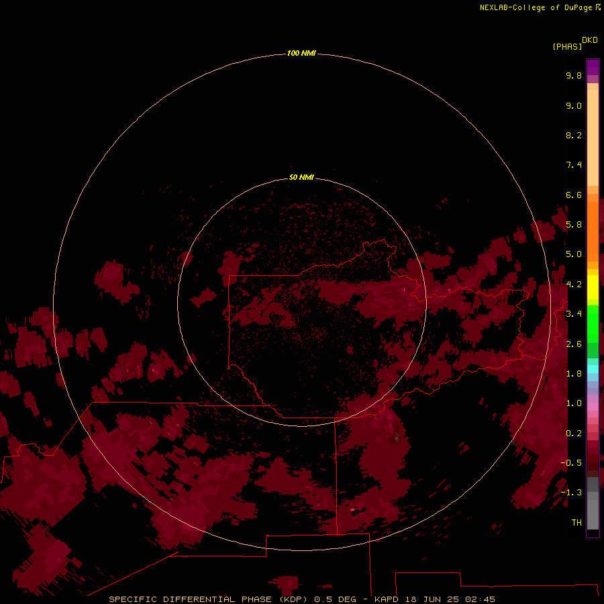Click the 50 NMI range ring label

(x=301, y=177)
